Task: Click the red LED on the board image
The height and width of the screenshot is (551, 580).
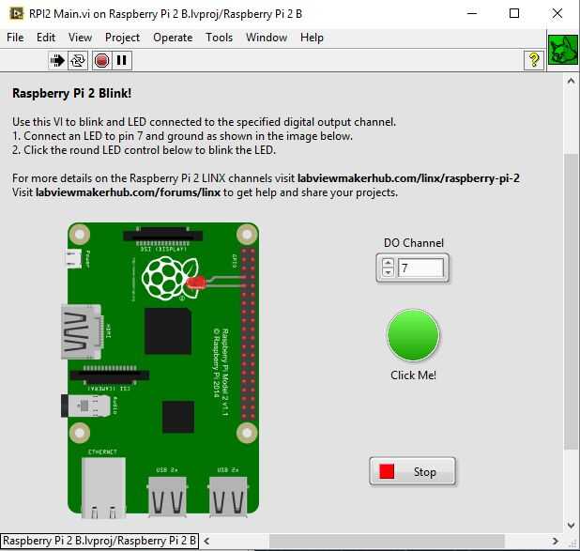Action: pyautogui.click(x=195, y=283)
